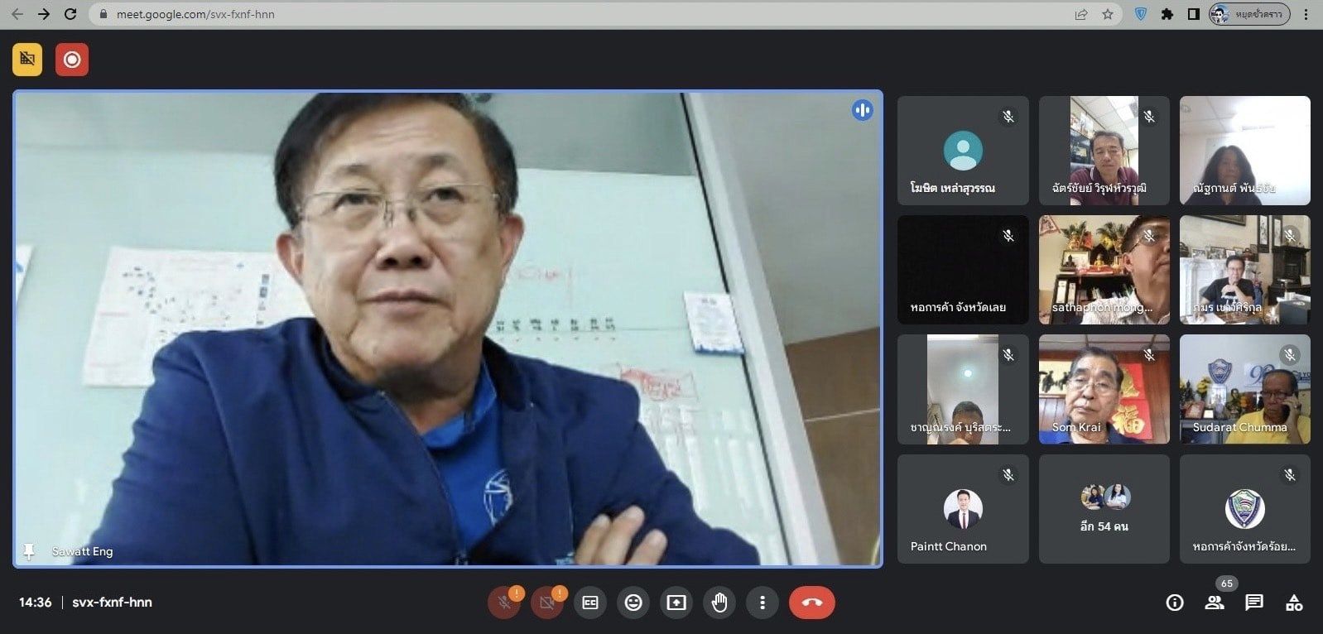
Task: Expand the tile showing 54 more participants
Action: (1104, 508)
